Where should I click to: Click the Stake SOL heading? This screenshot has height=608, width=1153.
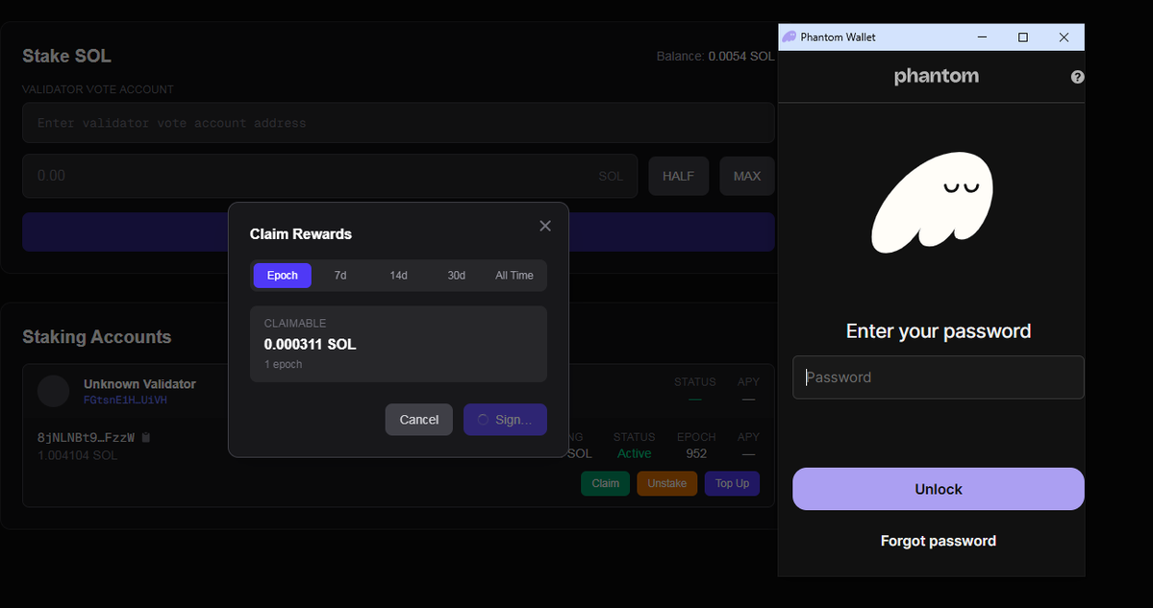[x=67, y=57]
